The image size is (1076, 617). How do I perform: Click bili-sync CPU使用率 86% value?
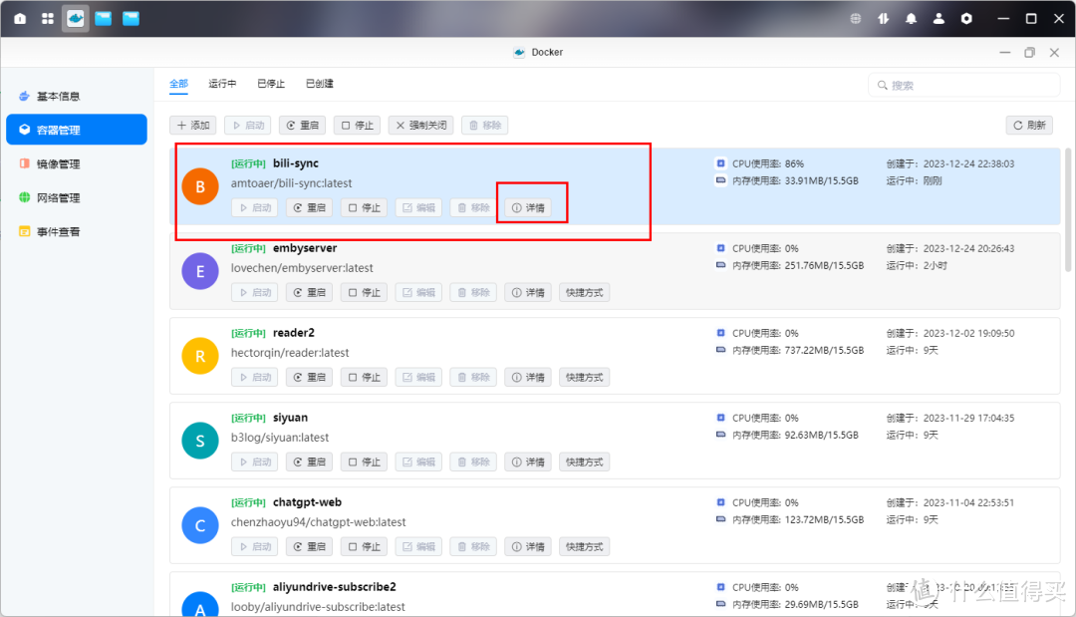pos(795,164)
